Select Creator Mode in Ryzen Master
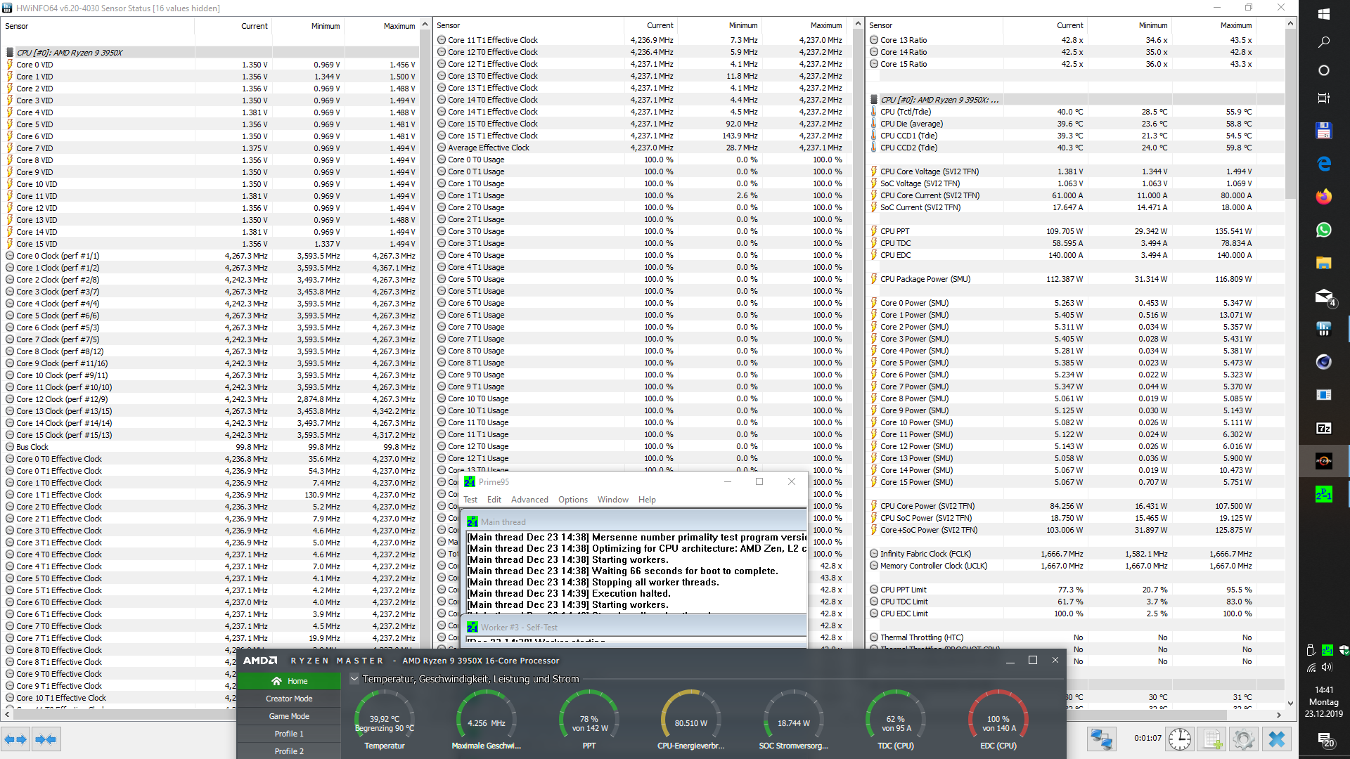 [289, 699]
